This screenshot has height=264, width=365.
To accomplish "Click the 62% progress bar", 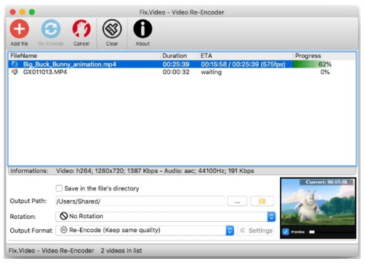I will click(x=312, y=64).
